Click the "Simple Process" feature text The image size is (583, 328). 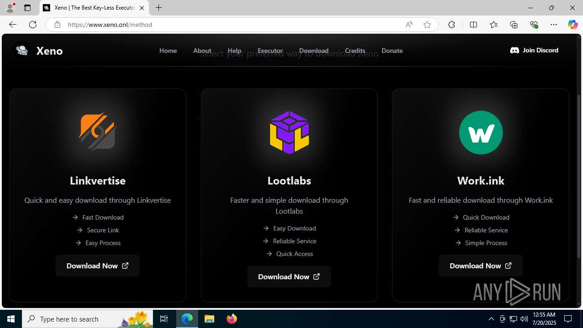[486, 243]
